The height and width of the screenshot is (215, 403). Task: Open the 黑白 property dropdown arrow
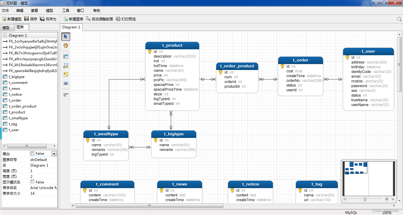(x=54, y=154)
